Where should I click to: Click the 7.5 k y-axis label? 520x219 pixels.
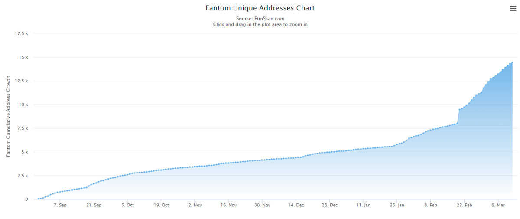(x=23, y=128)
